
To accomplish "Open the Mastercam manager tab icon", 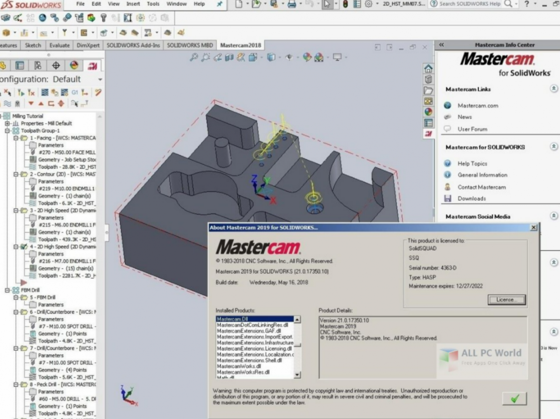I will (x=92, y=66).
